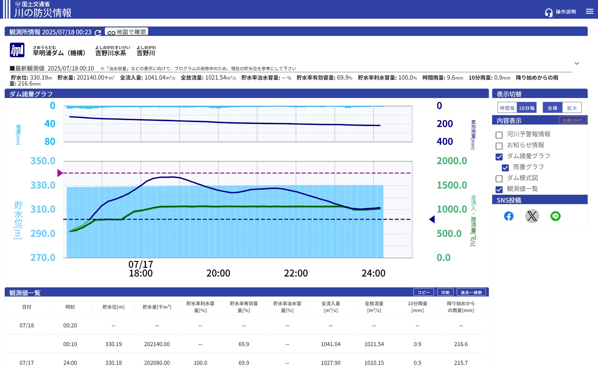Click the 全放流量 column header
Image resolution: width=598 pixels, height=372 pixels.
click(374, 307)
